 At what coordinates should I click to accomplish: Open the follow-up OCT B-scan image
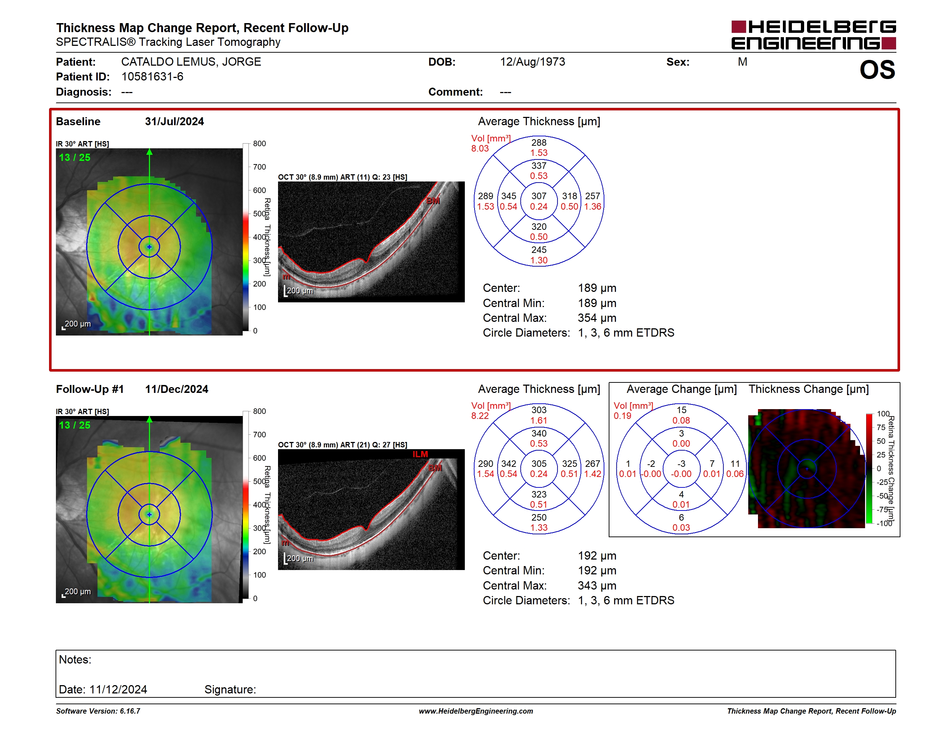(371, 509)
